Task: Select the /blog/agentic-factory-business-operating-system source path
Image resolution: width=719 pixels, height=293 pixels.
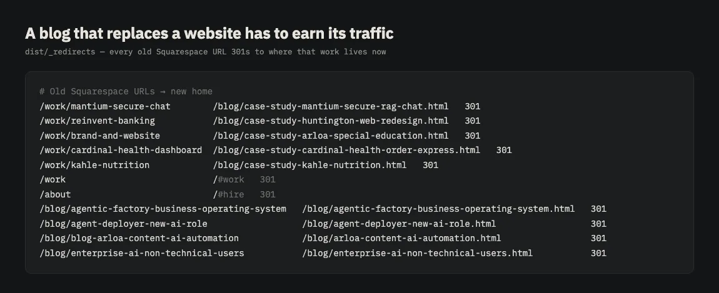Action: click(x=163, y=209)
